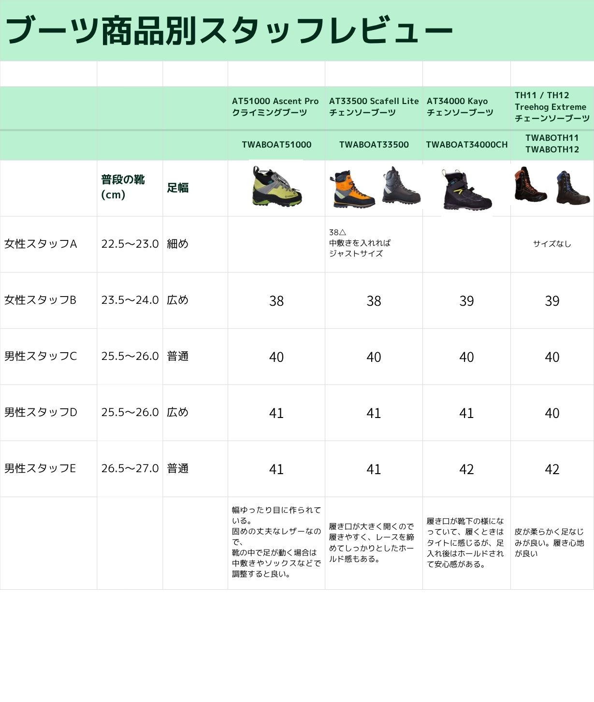Click the Treehog boot with blue trim

(x=573, y=187)
